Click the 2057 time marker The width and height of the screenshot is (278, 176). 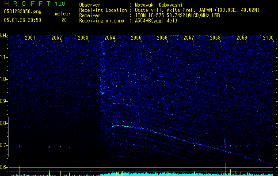(x=189, y=38)
